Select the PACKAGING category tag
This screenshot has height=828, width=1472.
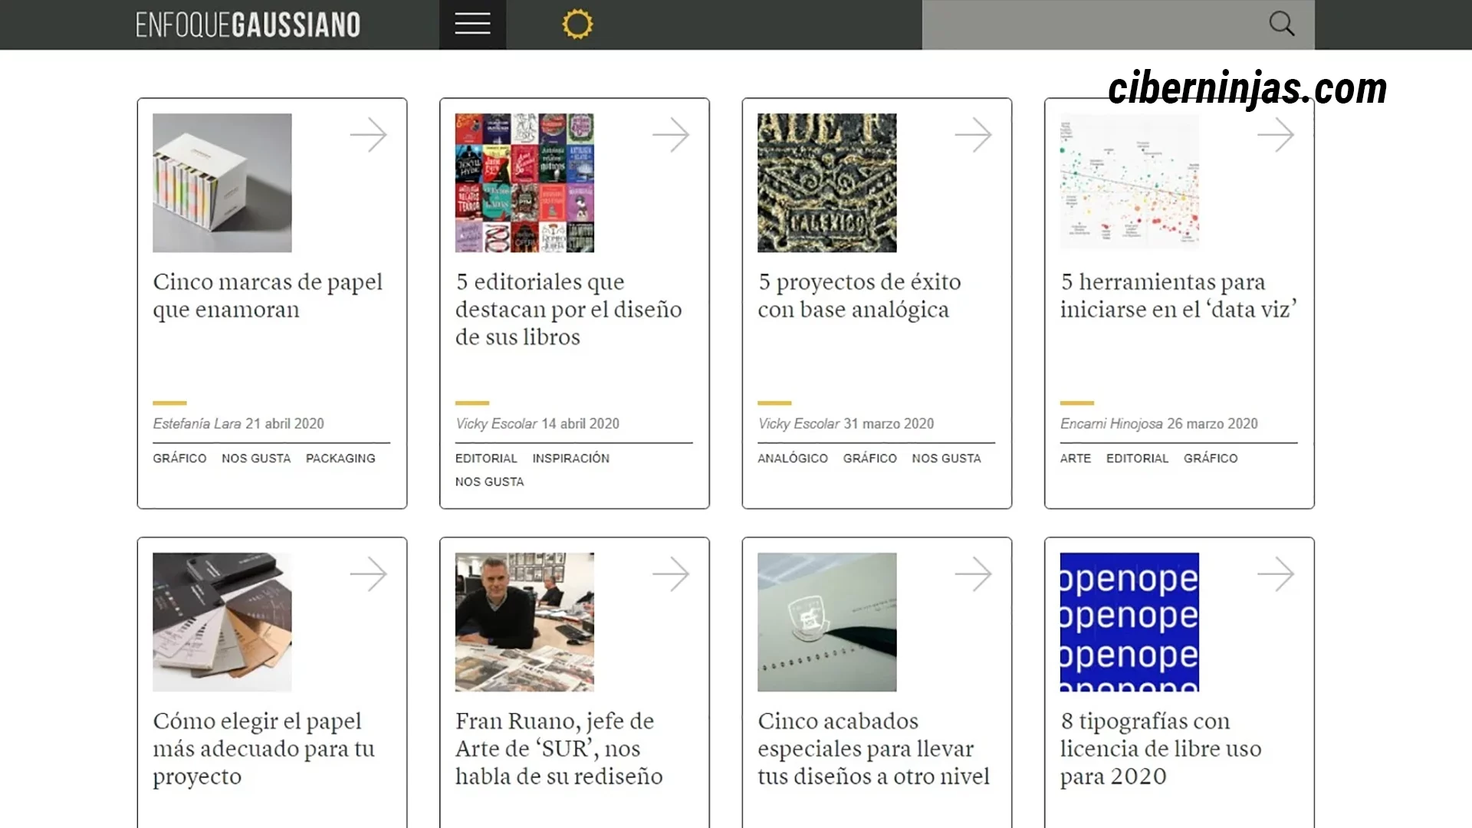(x=340, y=458)
